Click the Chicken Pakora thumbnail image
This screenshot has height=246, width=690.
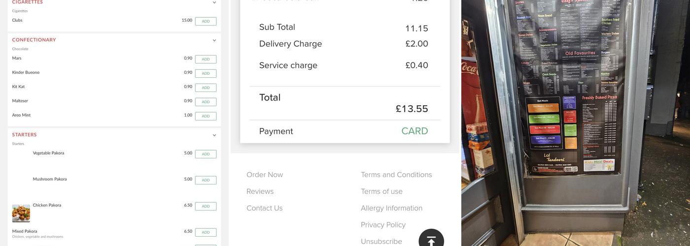(21, 213)
